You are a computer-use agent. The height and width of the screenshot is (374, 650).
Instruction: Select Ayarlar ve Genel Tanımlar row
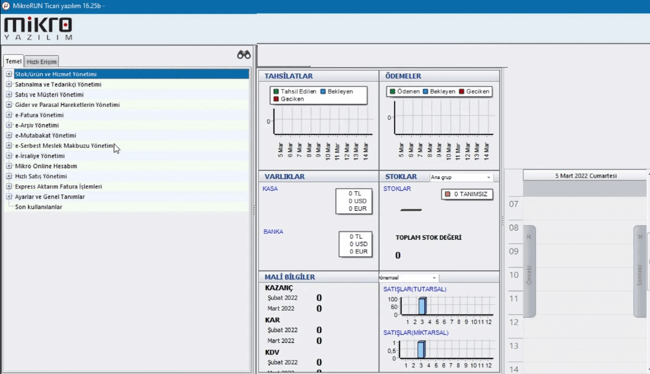[x=131, y=197]
